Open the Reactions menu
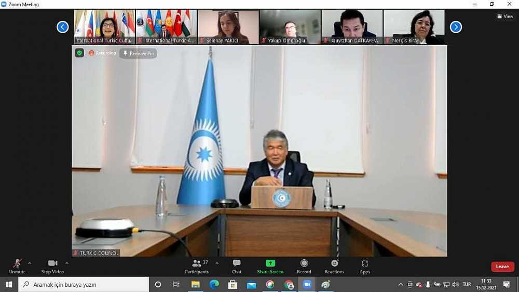 [x=334, y=266]
